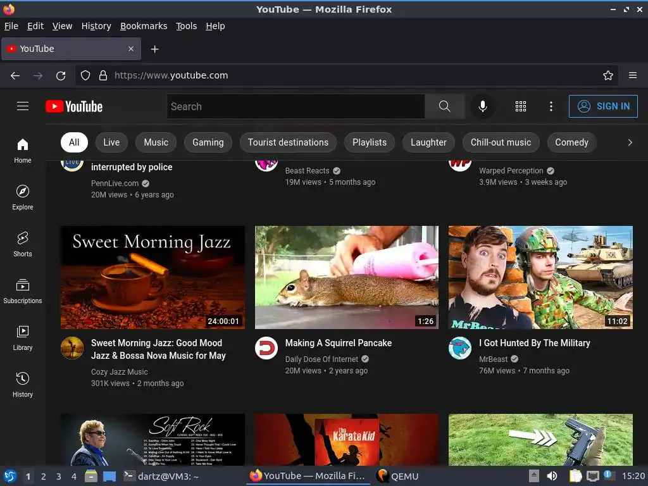Select the Music filter chip
The height and width of the screenshot is (486, 648).
click(x=156, y=142)
